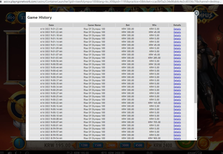Viewport: 223px width, 154px height.
Task: Open Details for the KRW 30.00 win
Action: click(x=177, y=64)
